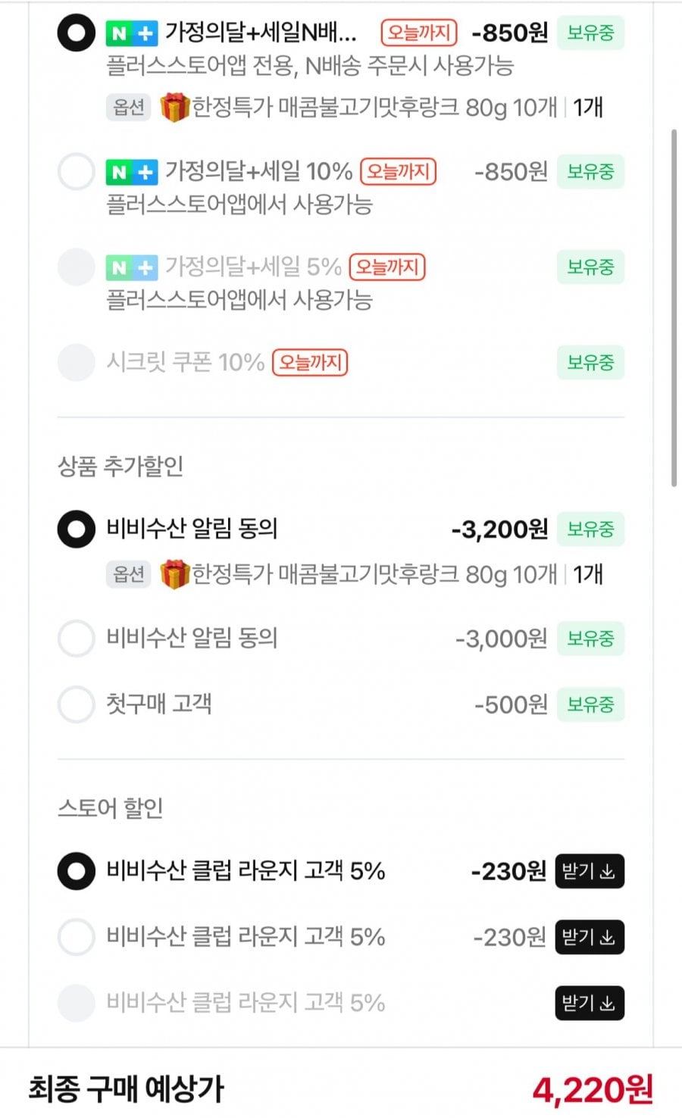Choose the 첫구매 고객 -500원 discount
682x1118 pixels.
click(77, 704)
